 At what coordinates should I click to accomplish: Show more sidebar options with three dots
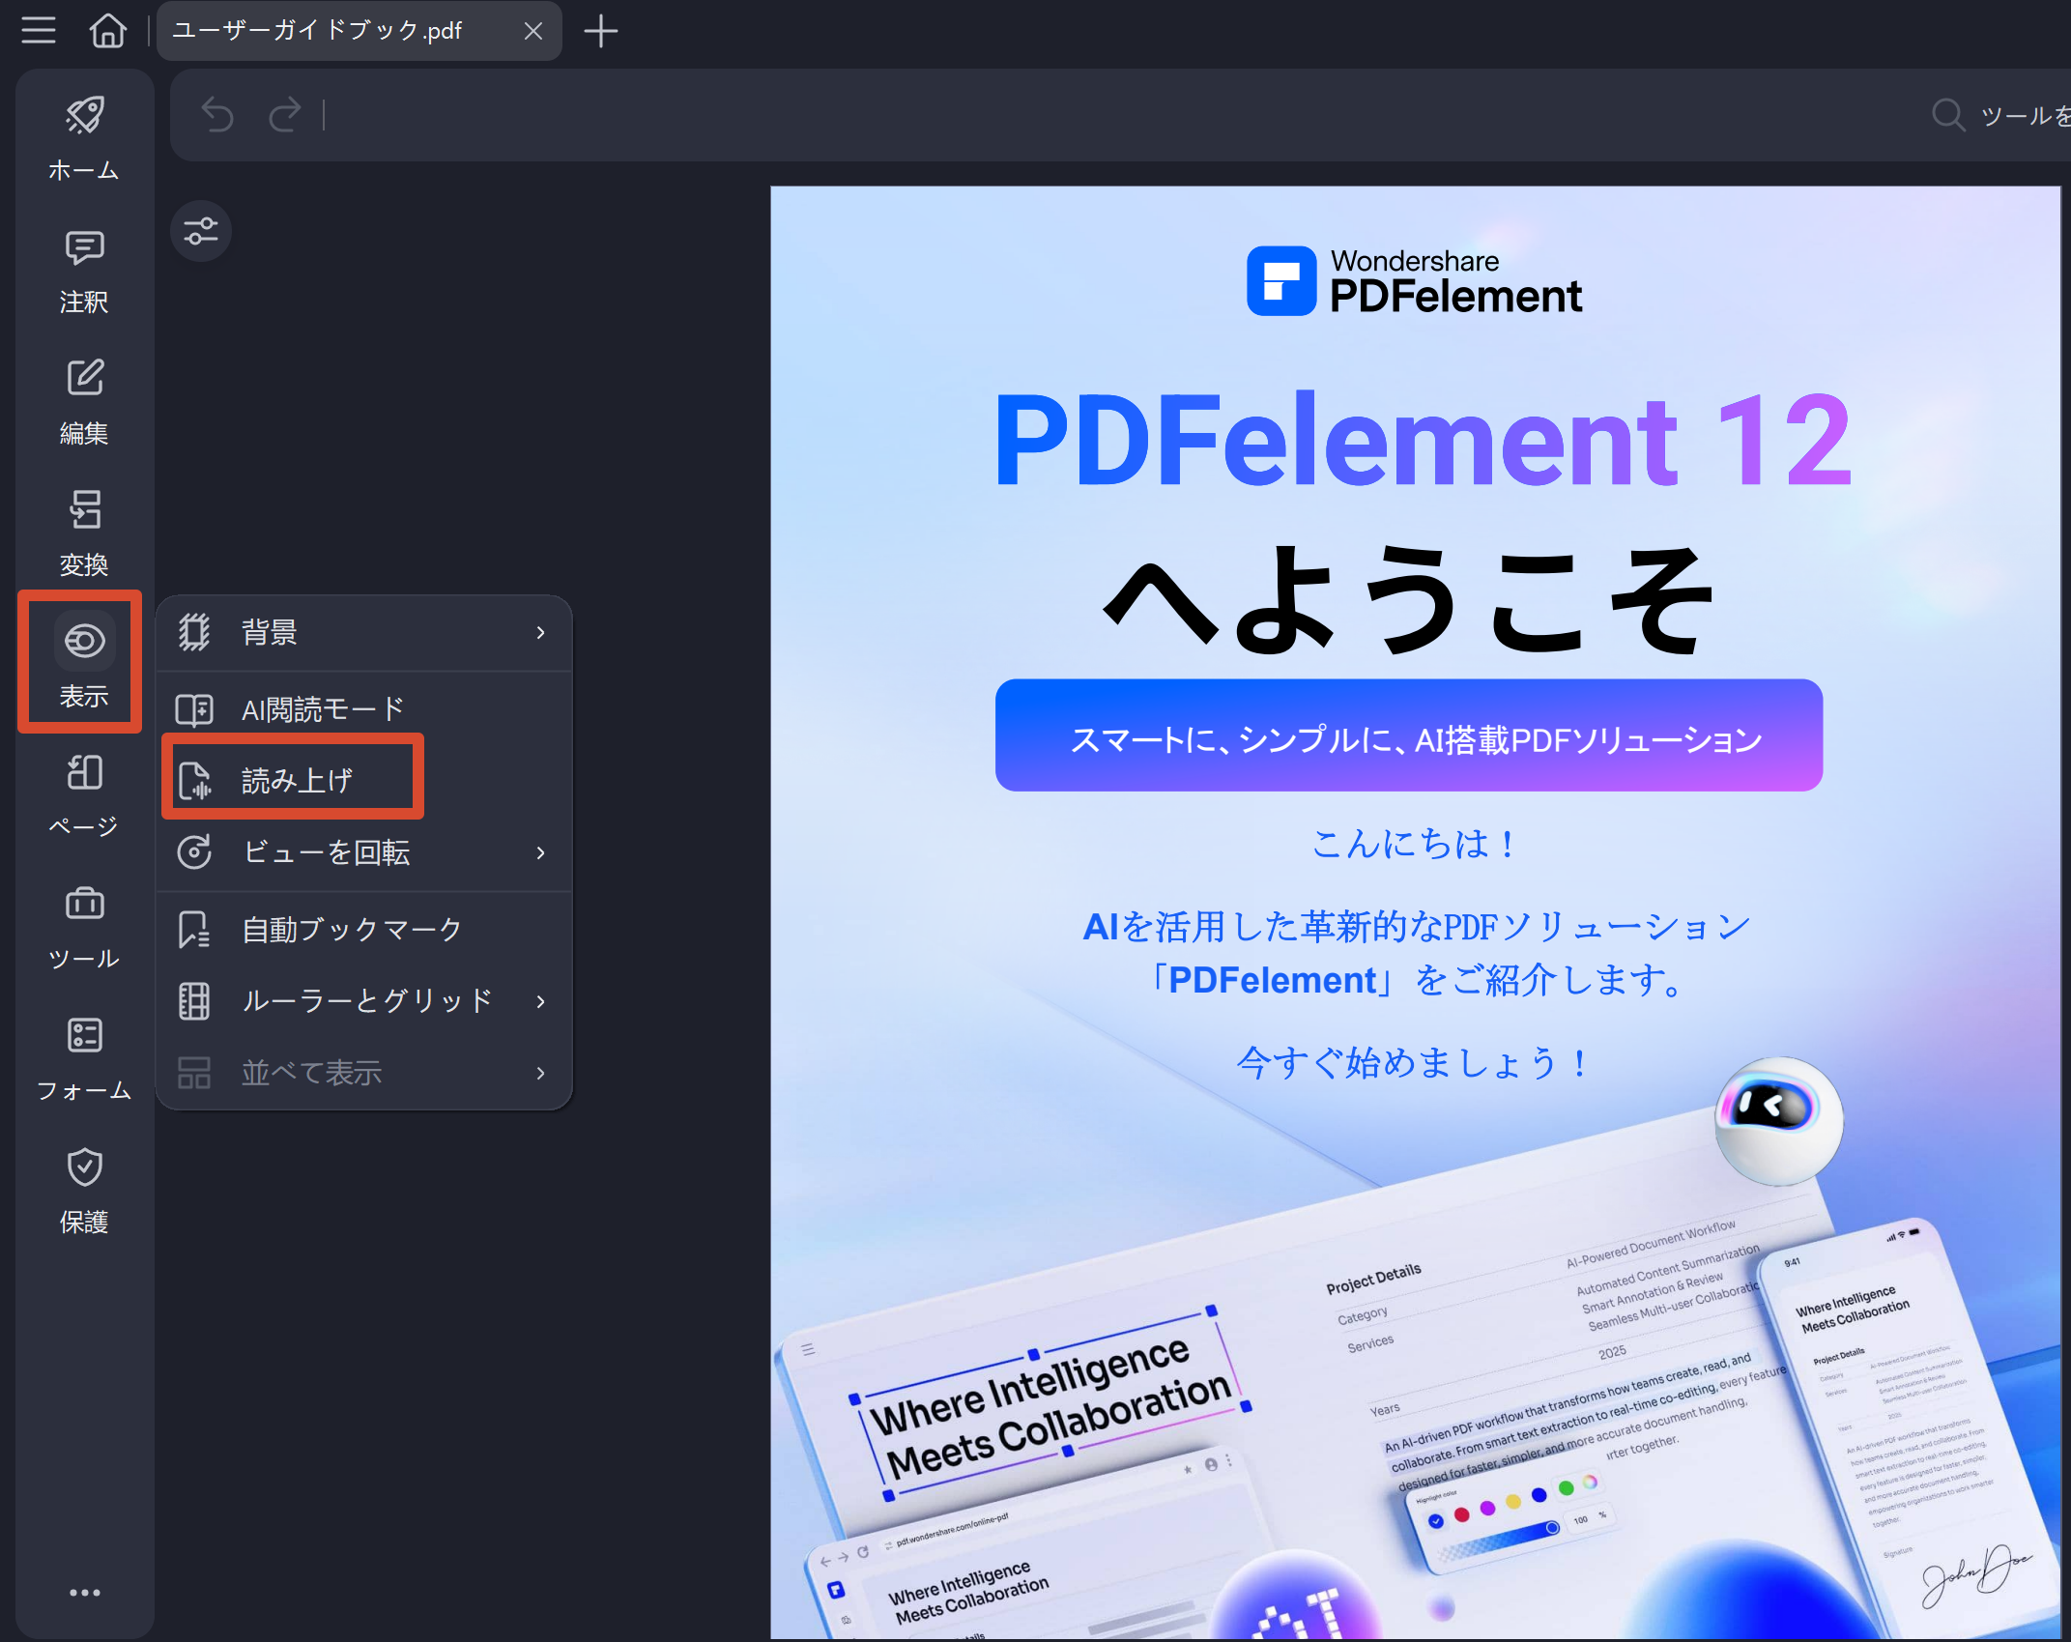pyautogui.click(x=84, y=1592)
